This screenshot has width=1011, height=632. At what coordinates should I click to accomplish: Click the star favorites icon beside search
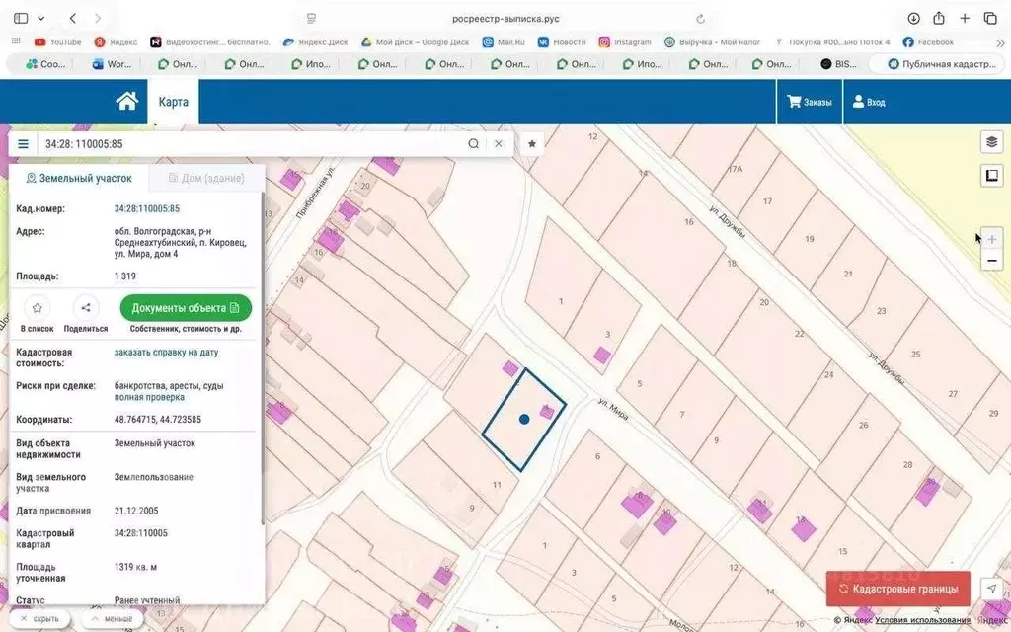click(x=532, y=144)
